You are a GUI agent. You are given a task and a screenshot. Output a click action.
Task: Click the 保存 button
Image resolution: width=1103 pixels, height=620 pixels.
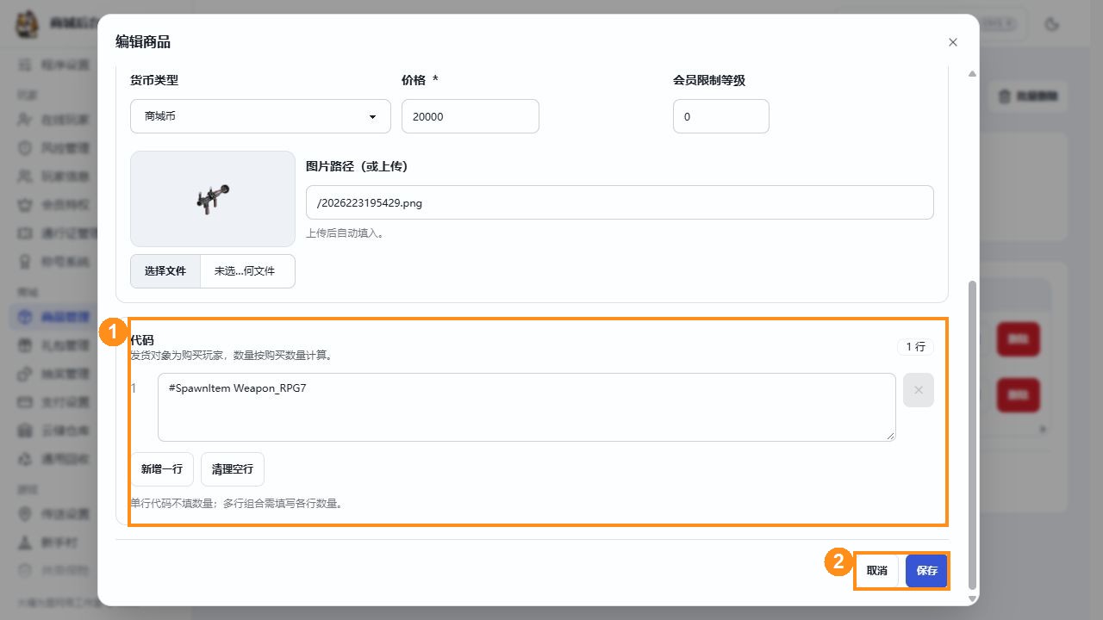pyautogui.click(x=926, y=571)
